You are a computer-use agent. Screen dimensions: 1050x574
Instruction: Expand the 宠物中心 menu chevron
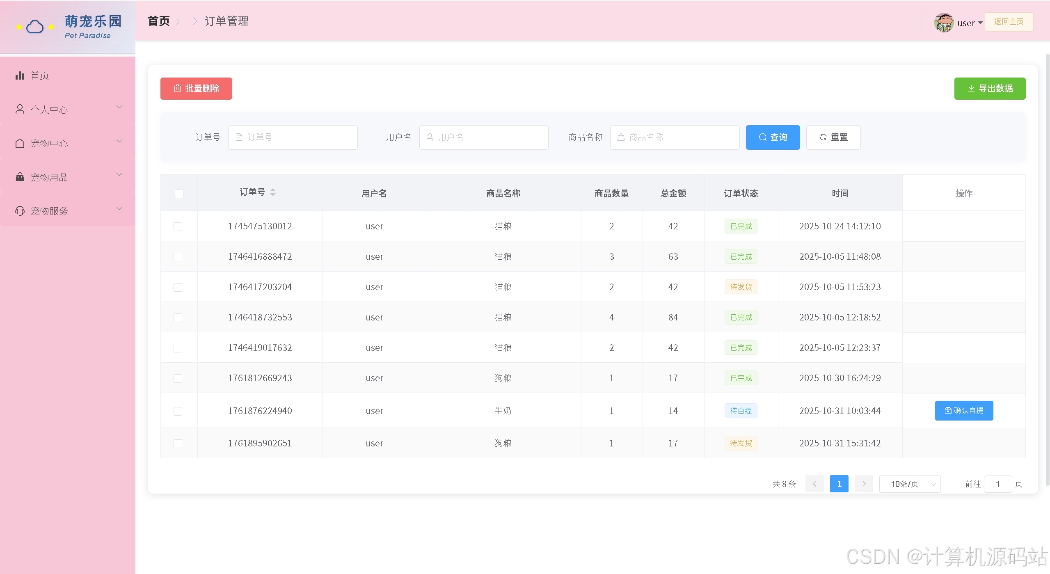coord(119,141)
